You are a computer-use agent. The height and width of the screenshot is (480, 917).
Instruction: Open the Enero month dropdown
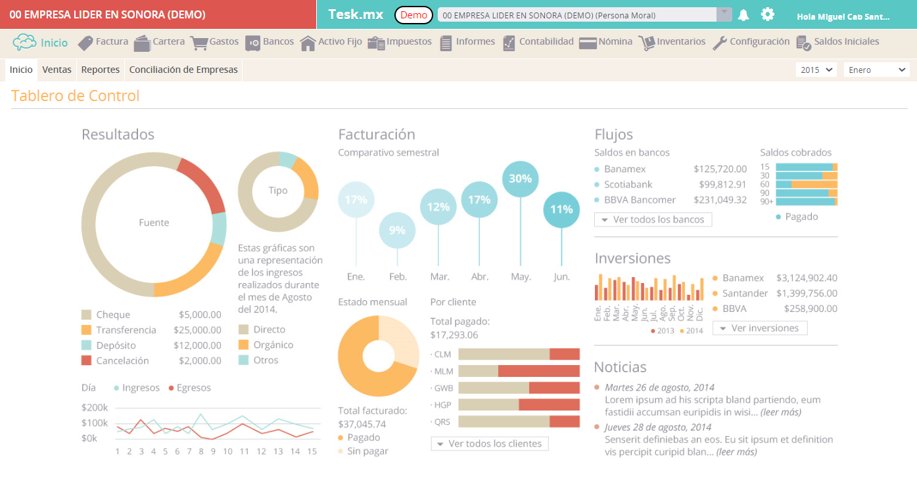(x=877, y=70)
